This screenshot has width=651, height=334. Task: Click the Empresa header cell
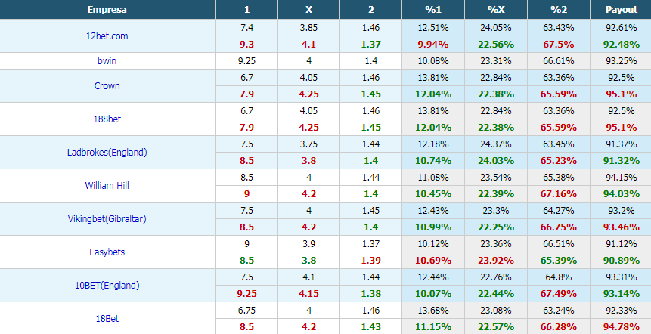[x=107, y=10]
